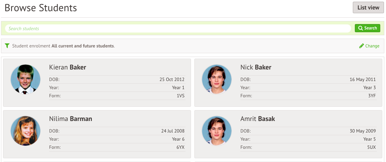
Task: Click the pencil icon beside Change
Action: point(362,46)
